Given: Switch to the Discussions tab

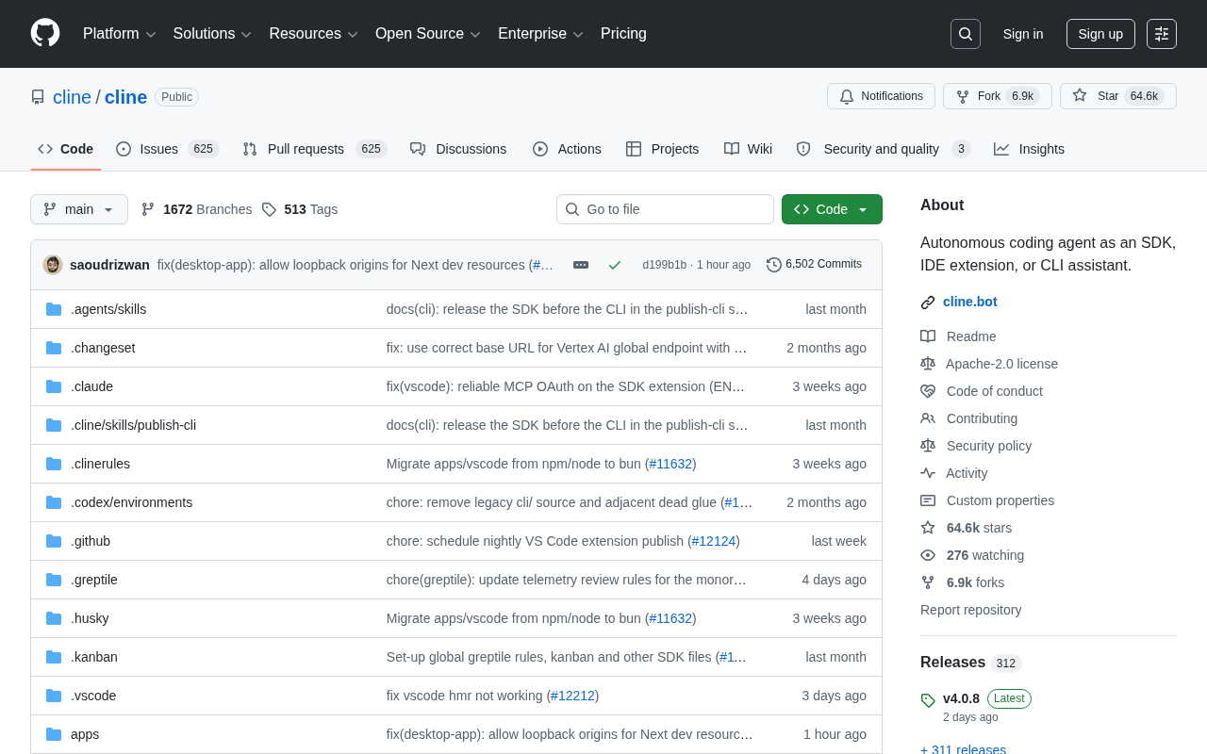Looking at the screenshot, I should click(458, 149).
